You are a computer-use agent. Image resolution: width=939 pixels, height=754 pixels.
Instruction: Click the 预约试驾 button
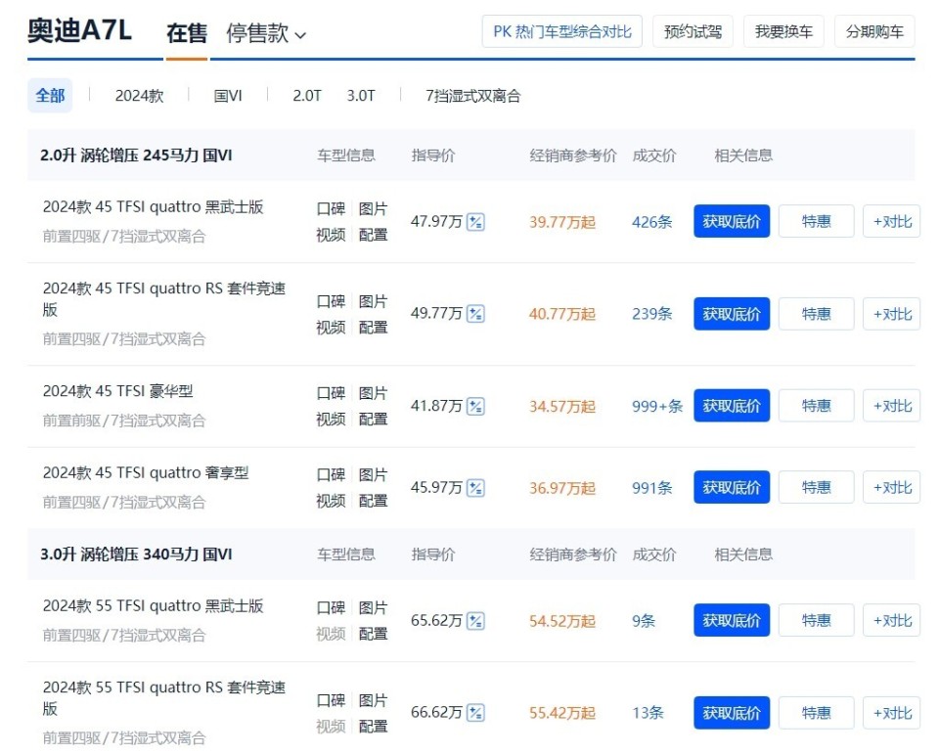(x=693, y=30)
